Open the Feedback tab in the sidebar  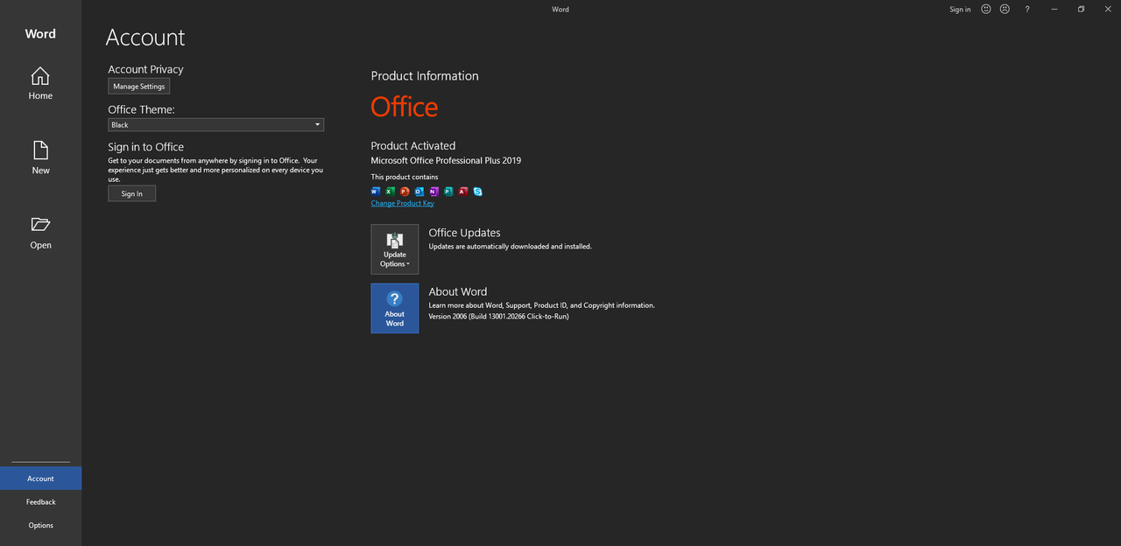(40, 502)
